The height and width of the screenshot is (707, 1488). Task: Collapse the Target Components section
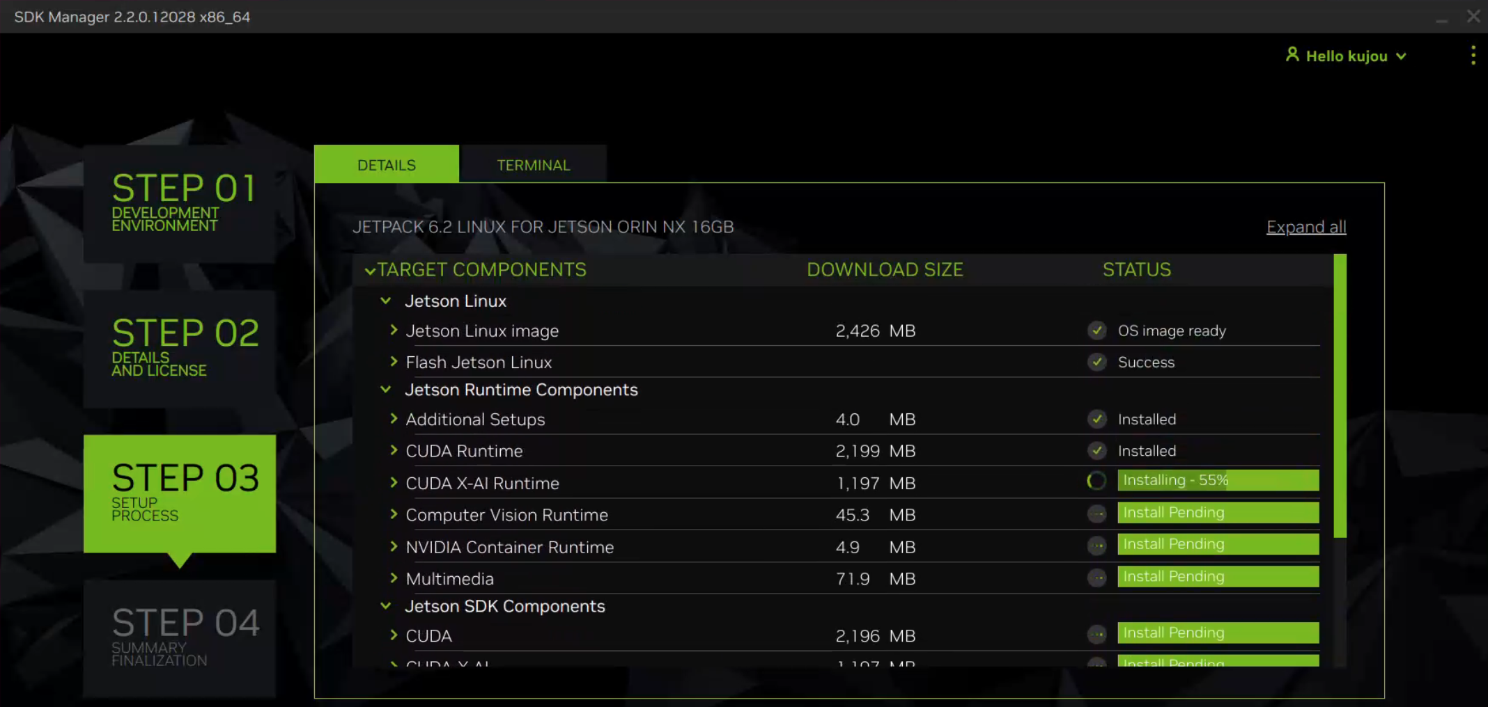coord(370,271)
